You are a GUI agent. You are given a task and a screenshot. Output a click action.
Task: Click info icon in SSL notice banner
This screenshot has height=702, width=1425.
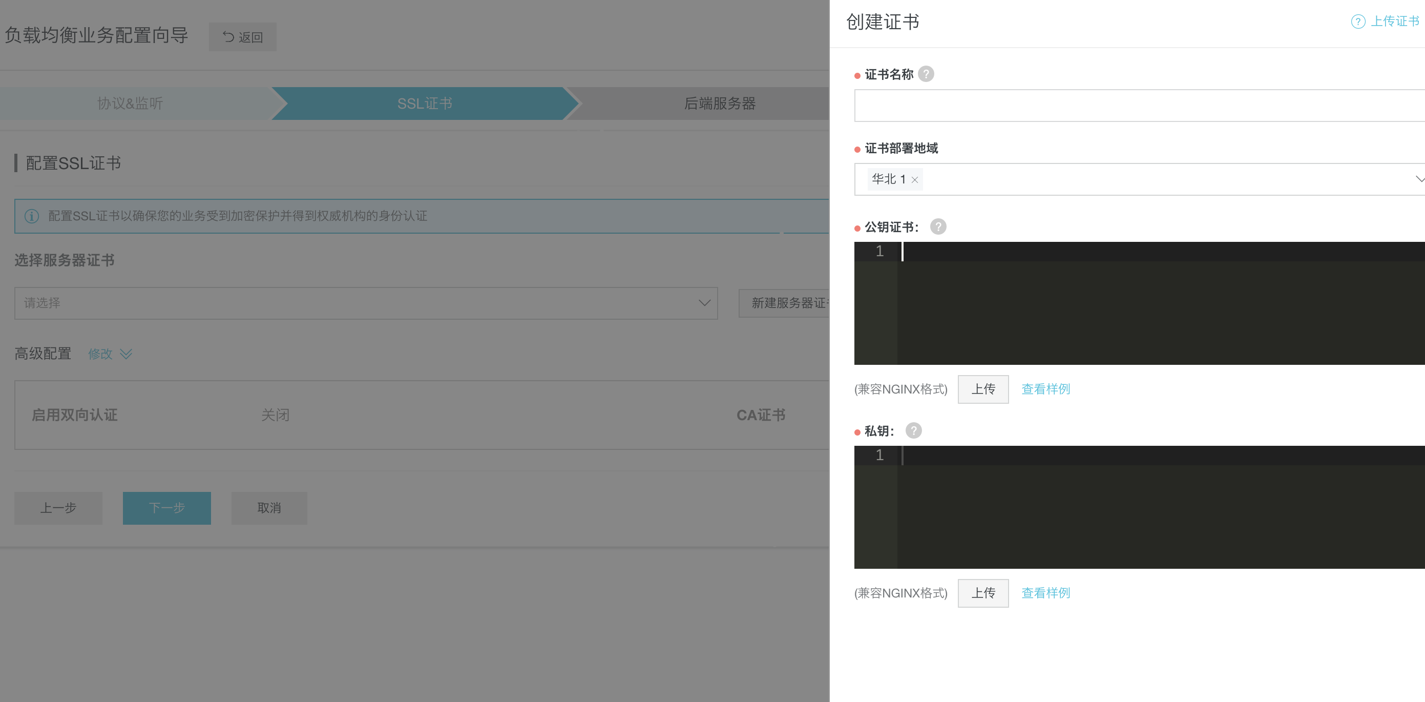[32, 216]
